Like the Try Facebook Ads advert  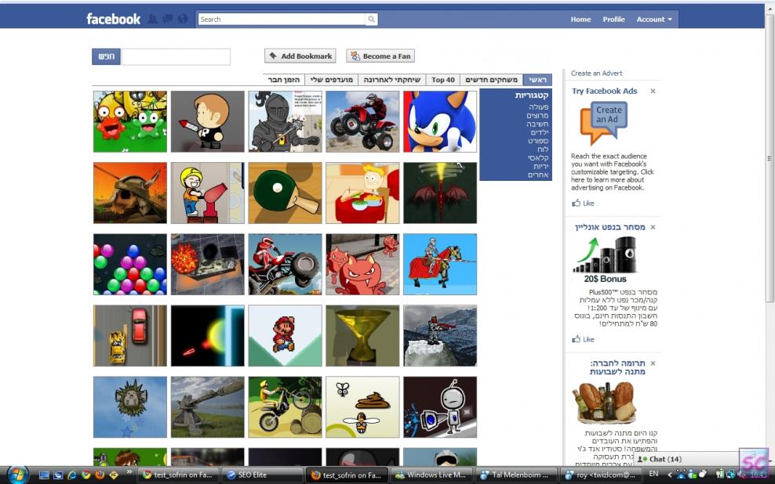(584, 204)
